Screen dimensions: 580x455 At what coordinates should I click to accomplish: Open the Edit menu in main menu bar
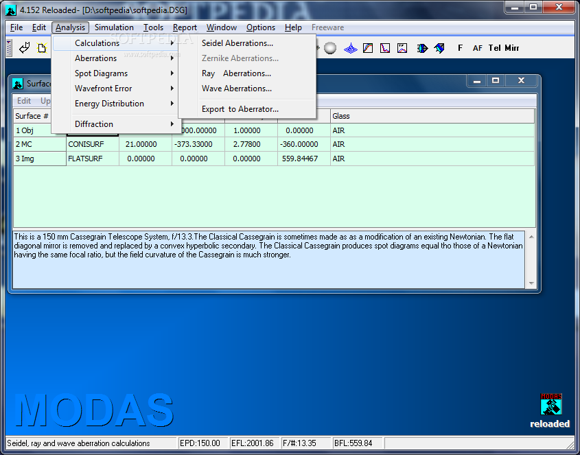[x=39, y=27]
